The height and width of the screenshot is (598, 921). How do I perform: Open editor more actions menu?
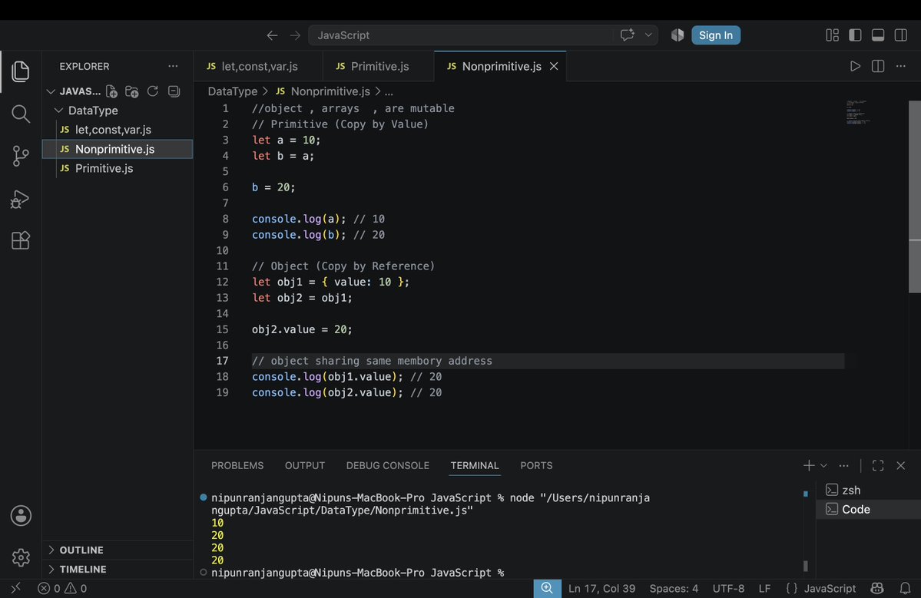pyautogui.click(x=900, y=66)
